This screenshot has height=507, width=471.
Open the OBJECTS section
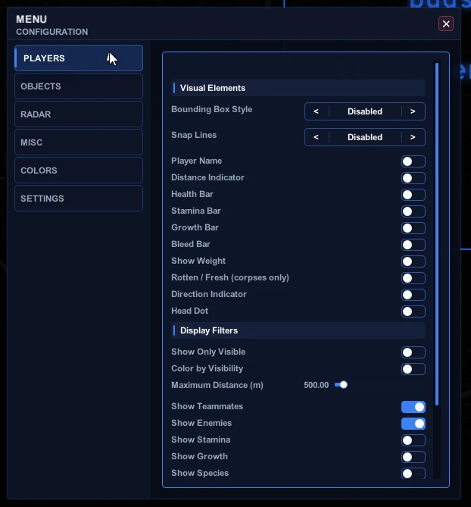click(x=79, y=86)
